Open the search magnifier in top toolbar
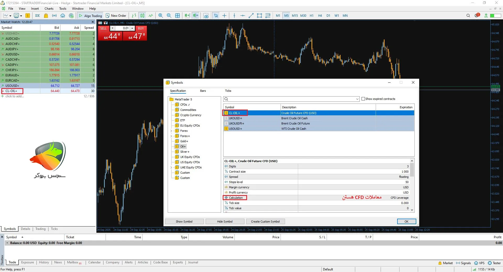The height and width of the screenshot is (272, 503). (468, 16)
